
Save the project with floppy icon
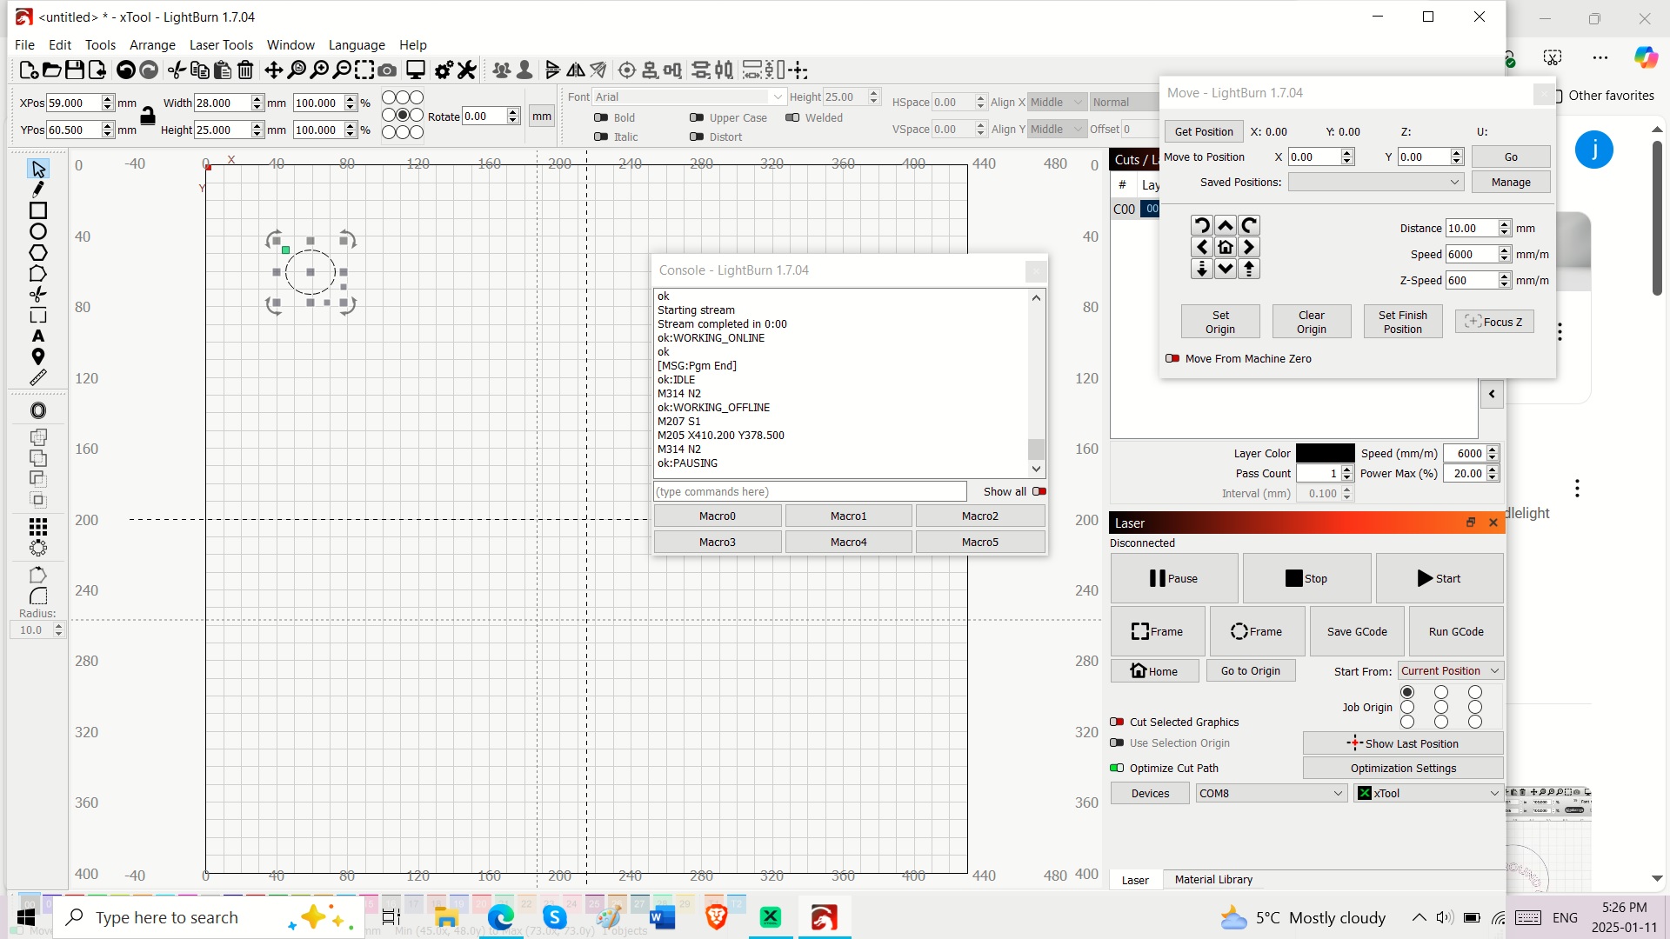[x=75, y=70]
